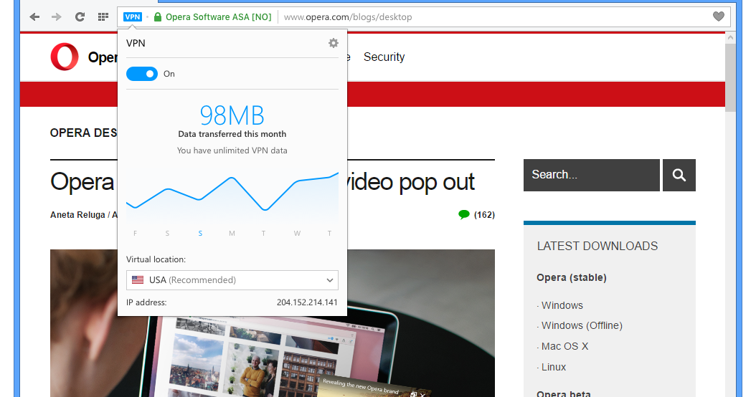Click the USA flag icon
Image resolution: width=756 pixels, height=397 pixels.
(x=138, y=280)
